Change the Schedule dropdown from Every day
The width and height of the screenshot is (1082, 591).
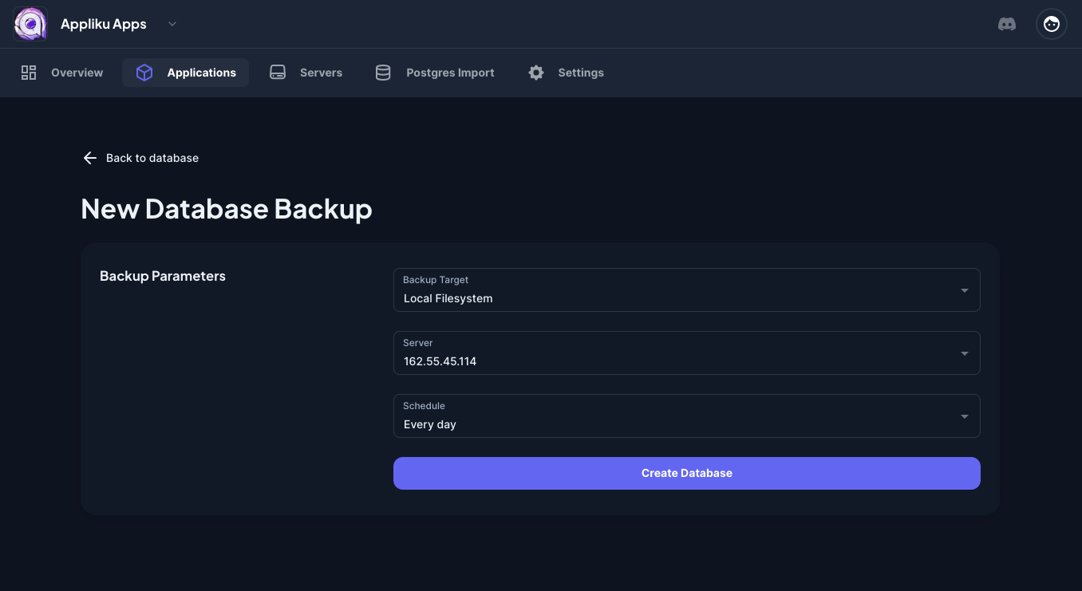(x=963, y=416)
